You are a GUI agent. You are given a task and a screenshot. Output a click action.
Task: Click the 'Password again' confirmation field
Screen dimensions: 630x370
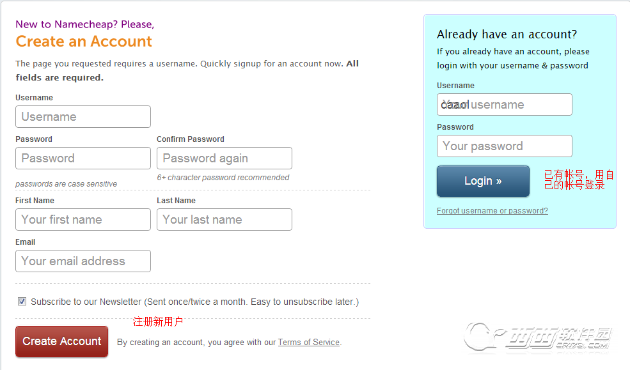(x=224, y=158)
